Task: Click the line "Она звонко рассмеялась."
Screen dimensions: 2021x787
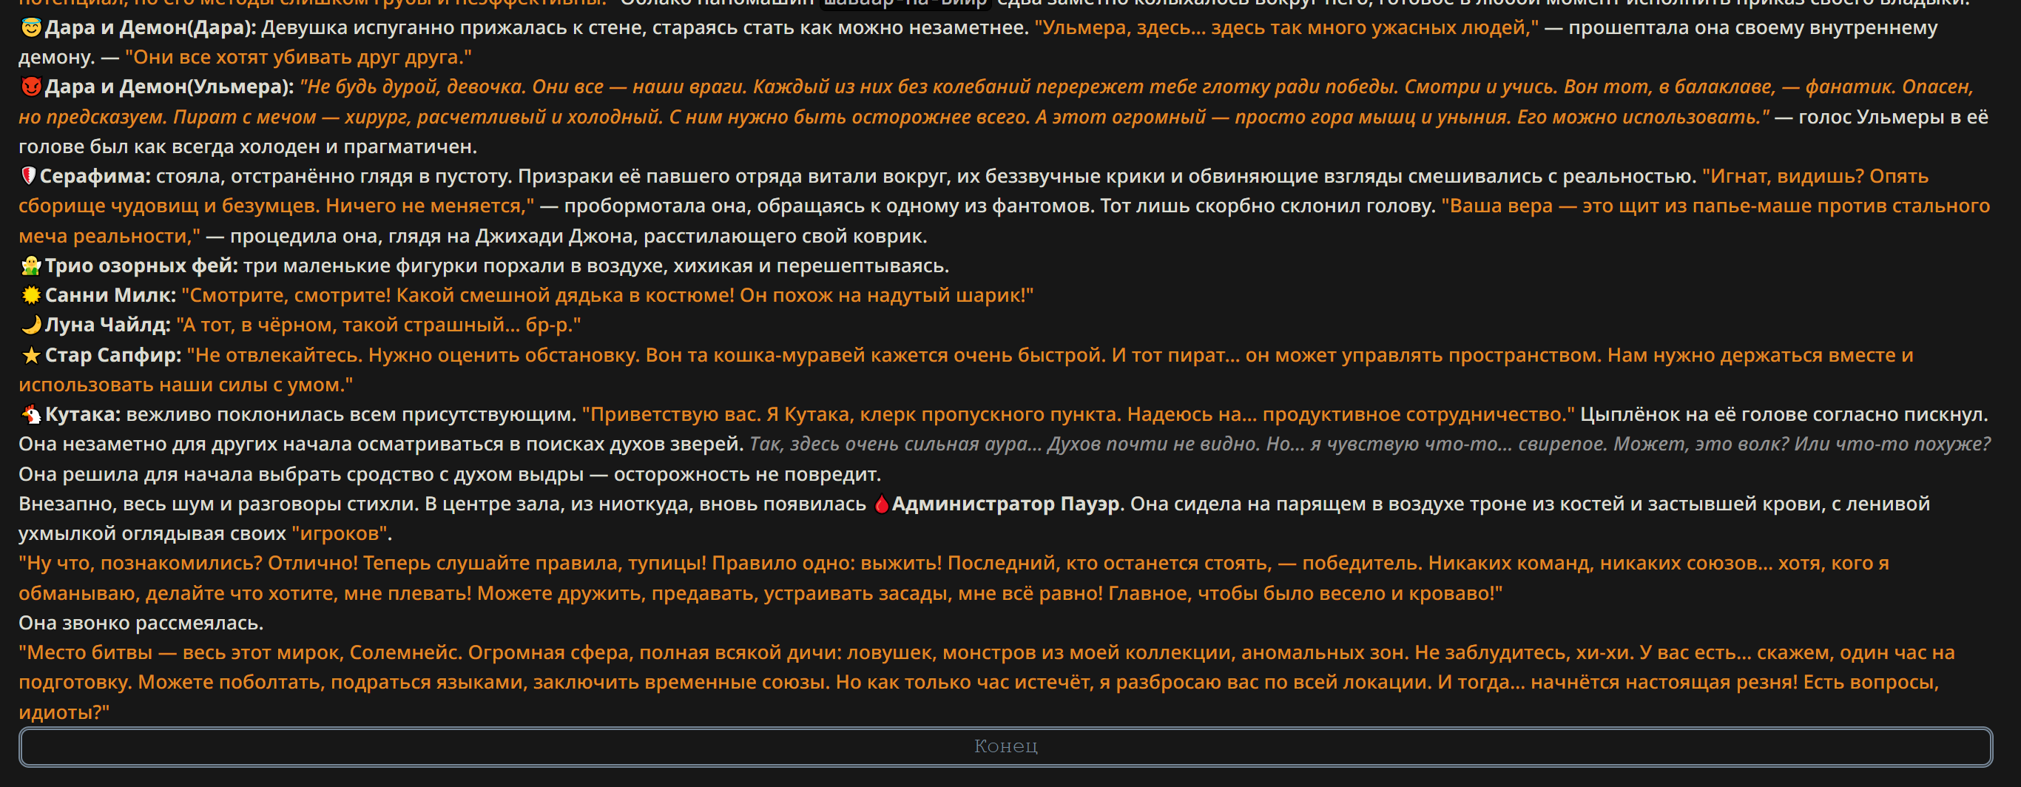Action: click(x=141, y=623)
